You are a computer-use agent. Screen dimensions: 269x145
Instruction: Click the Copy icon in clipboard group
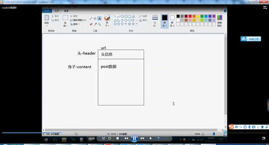[53, 20]
